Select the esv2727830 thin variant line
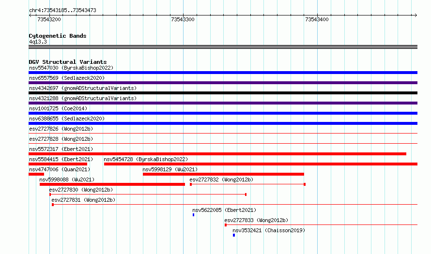This screenshot has height=254, width=431. pyautogui.click(x=148, y=194)
